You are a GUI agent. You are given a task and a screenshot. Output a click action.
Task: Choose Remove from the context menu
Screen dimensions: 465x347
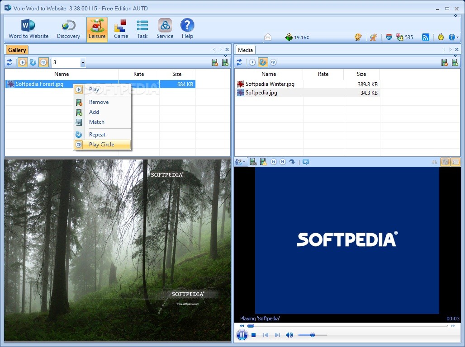102,102
